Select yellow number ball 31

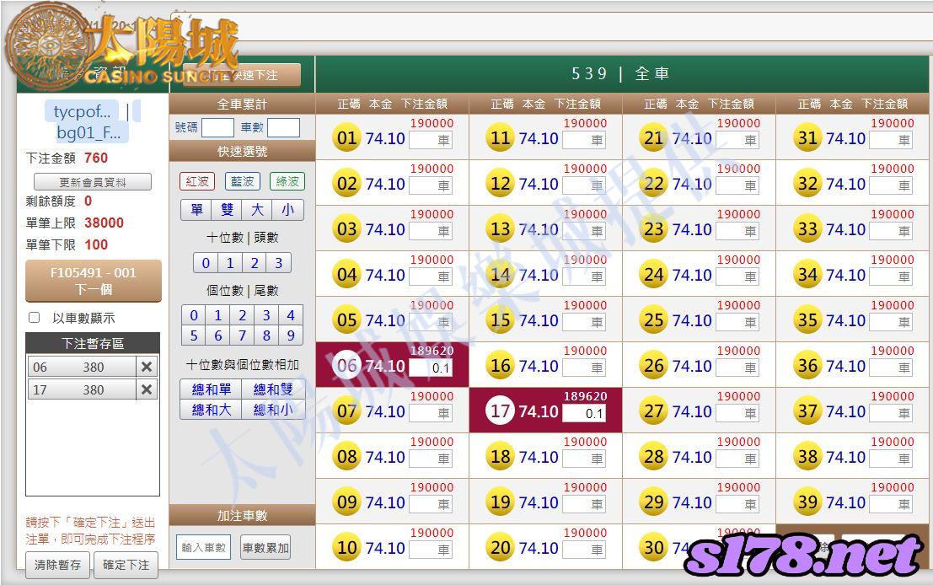tap(807, 138)
